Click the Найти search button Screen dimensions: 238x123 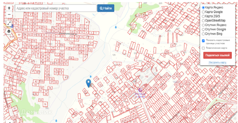(x=106, y=8)
